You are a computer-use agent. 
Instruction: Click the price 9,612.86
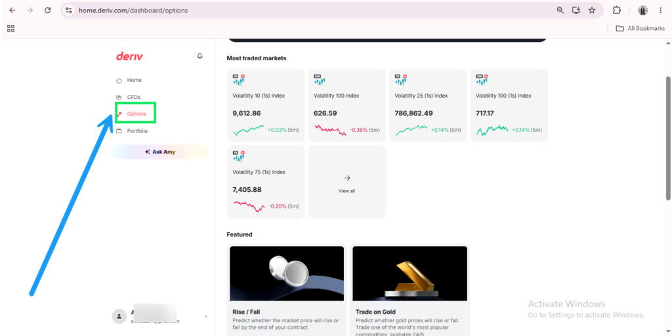coord(247,113)
